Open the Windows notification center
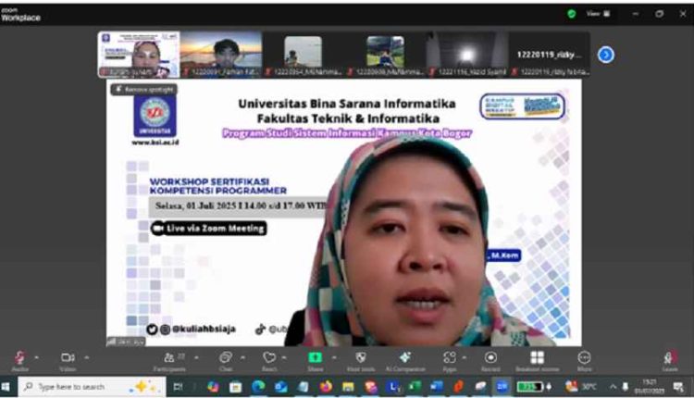Screen dimensions: 694x398 [678, 388]
